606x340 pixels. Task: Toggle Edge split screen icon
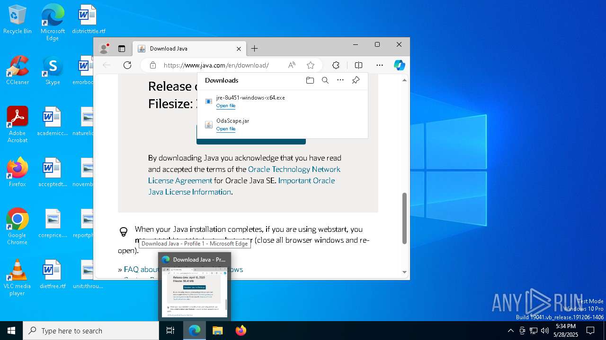358,65
